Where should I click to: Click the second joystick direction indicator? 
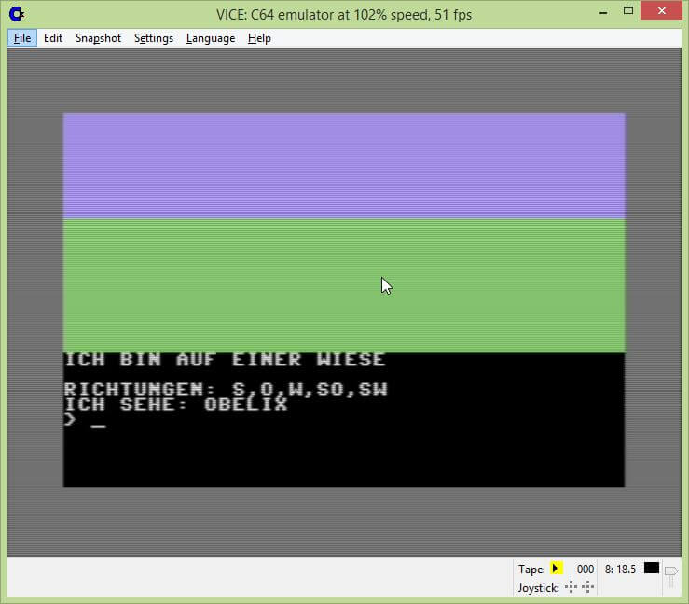click(588, 587)
